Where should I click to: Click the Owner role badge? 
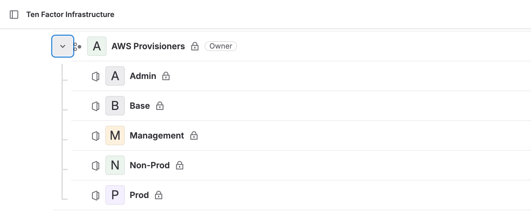(x=221, y=46)
